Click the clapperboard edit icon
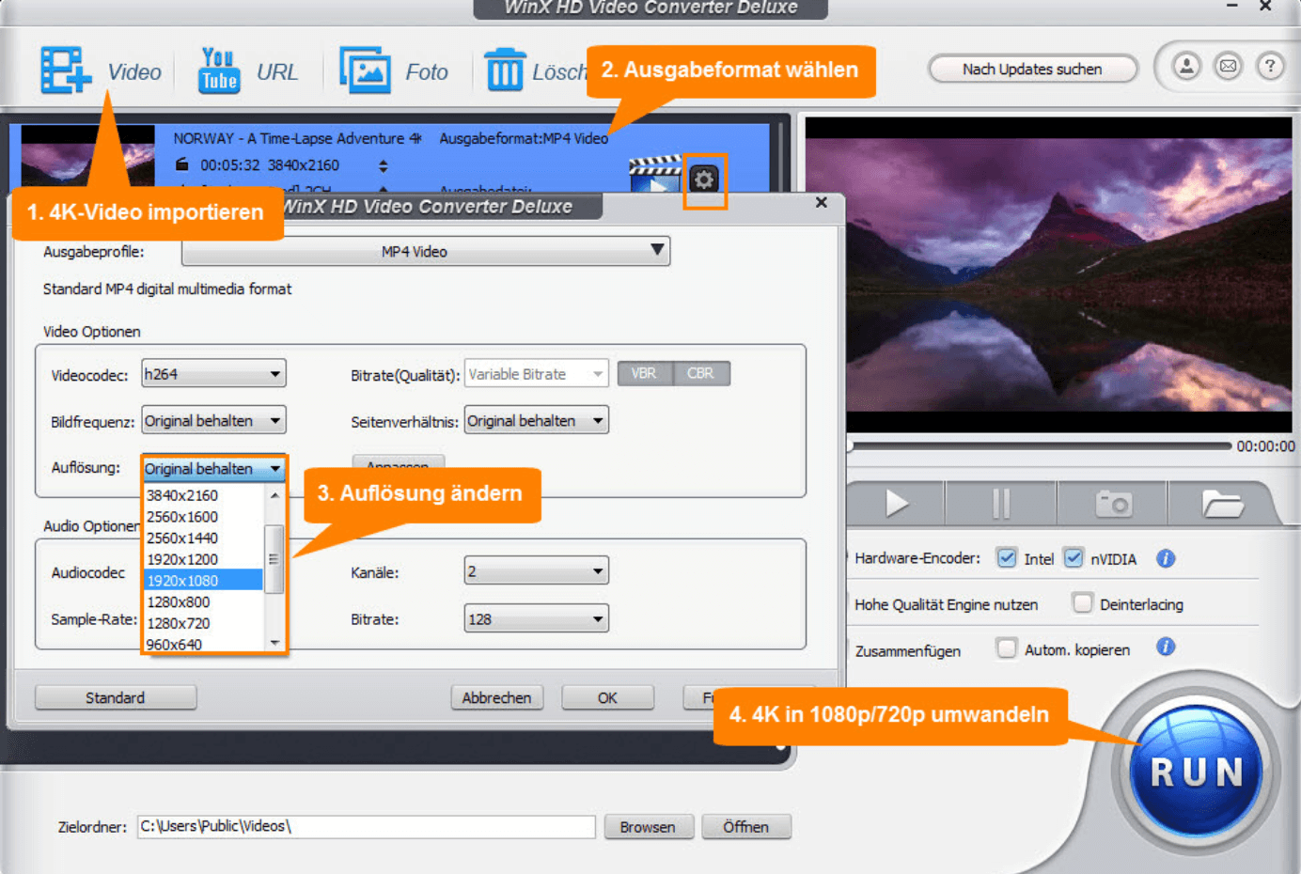Viewport: 1301px width, 874px height. click(655, 176)
